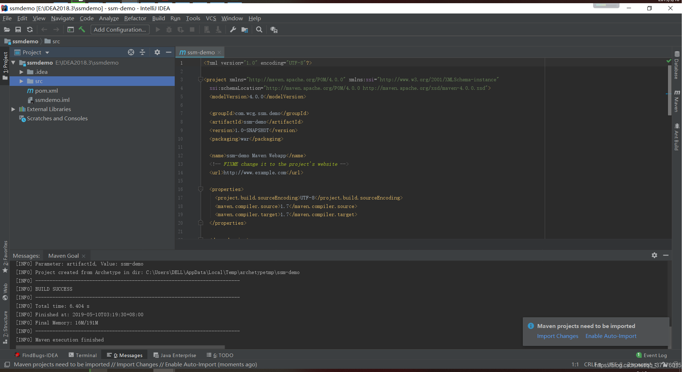Click the green Run arrow icon
This screenshot has height=372, width=685.
pyautogui.click(x=158, y=30)
